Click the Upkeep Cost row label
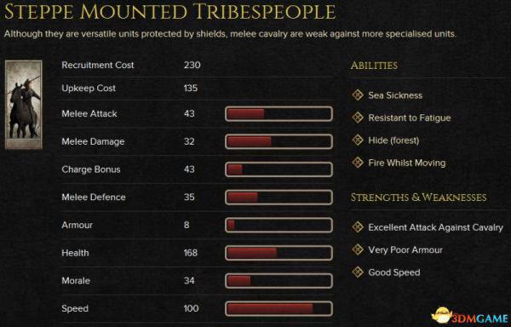 (x=89, y=89)
